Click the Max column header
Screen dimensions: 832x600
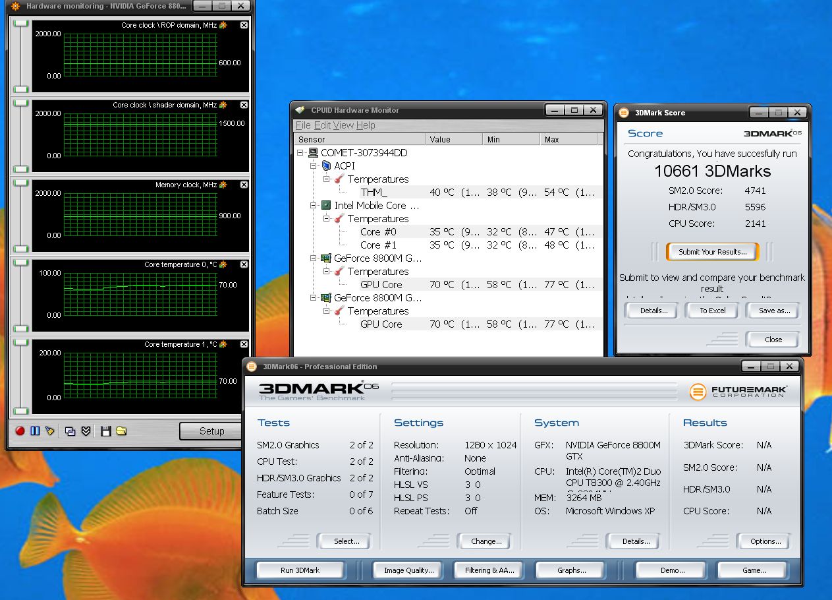(569, 139)
